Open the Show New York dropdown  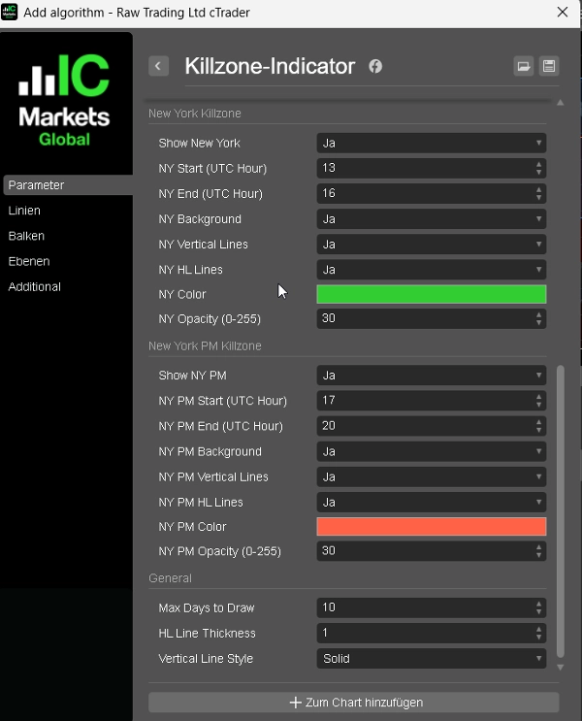click(431, 143)
